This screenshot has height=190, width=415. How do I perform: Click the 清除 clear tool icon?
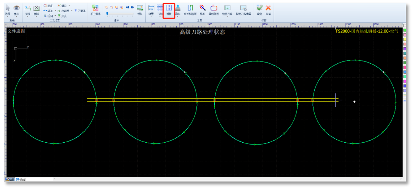[x=37, y=8]
